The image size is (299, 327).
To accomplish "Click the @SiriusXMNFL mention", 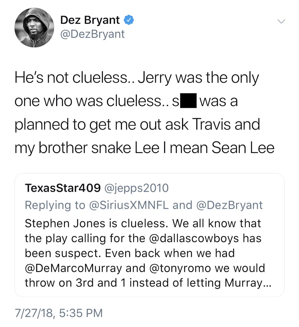I will 129,205.
